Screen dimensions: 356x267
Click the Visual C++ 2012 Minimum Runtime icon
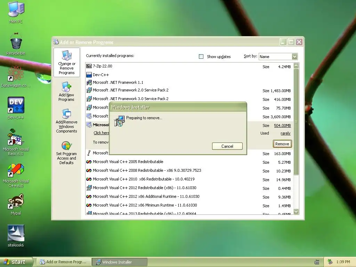click(89, 205)
